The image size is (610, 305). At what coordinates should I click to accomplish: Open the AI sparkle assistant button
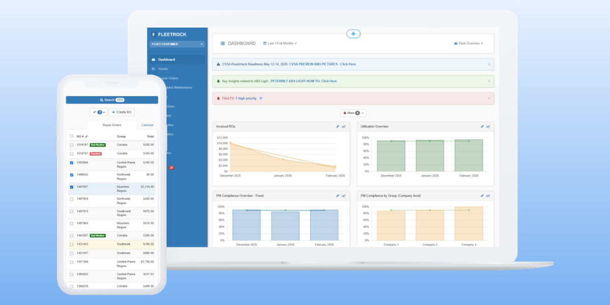[x=354, y=34]
